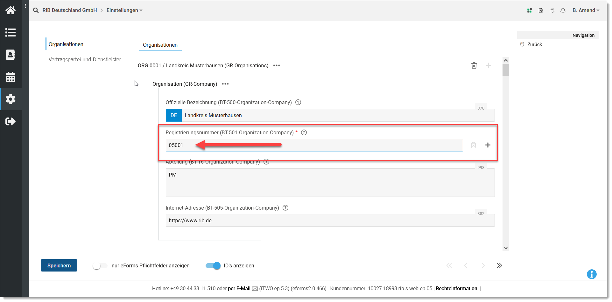Click the logout arrow icon in sidebar
The height and width of the screenshot is (302, 612).
coord(11,121)
